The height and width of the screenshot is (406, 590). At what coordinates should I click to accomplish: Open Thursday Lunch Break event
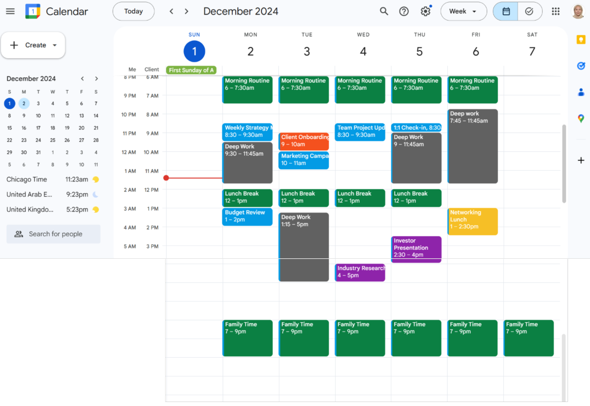tap(416, 198)
